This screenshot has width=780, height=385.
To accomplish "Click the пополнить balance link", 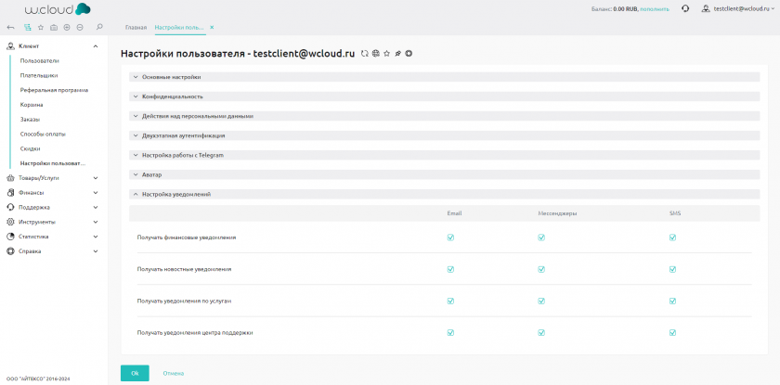I will [x=655, y=8].
